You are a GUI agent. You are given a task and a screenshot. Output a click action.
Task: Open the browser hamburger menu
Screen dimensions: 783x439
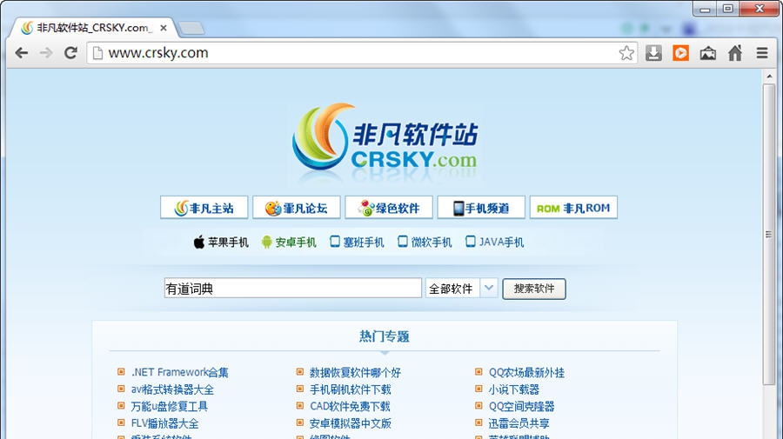(762, 53)
